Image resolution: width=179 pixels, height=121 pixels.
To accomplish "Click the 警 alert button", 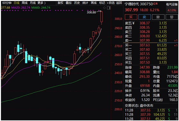I will [172, 17].
